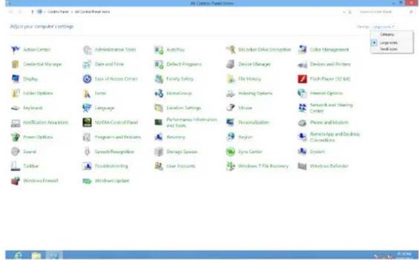419x260 pixels.
Task: Open the Action Center flag icon
Action: coord(16,50)
